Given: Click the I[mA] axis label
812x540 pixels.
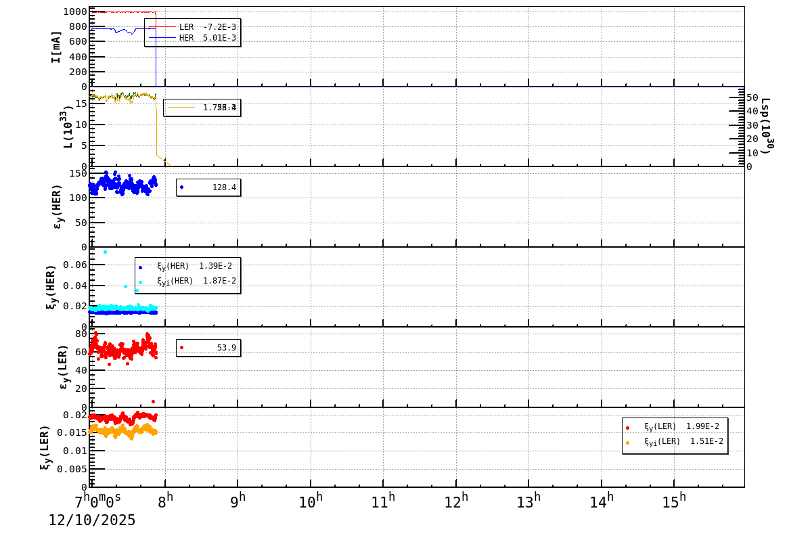Looking at the screenshot, I should coord(56,47).
